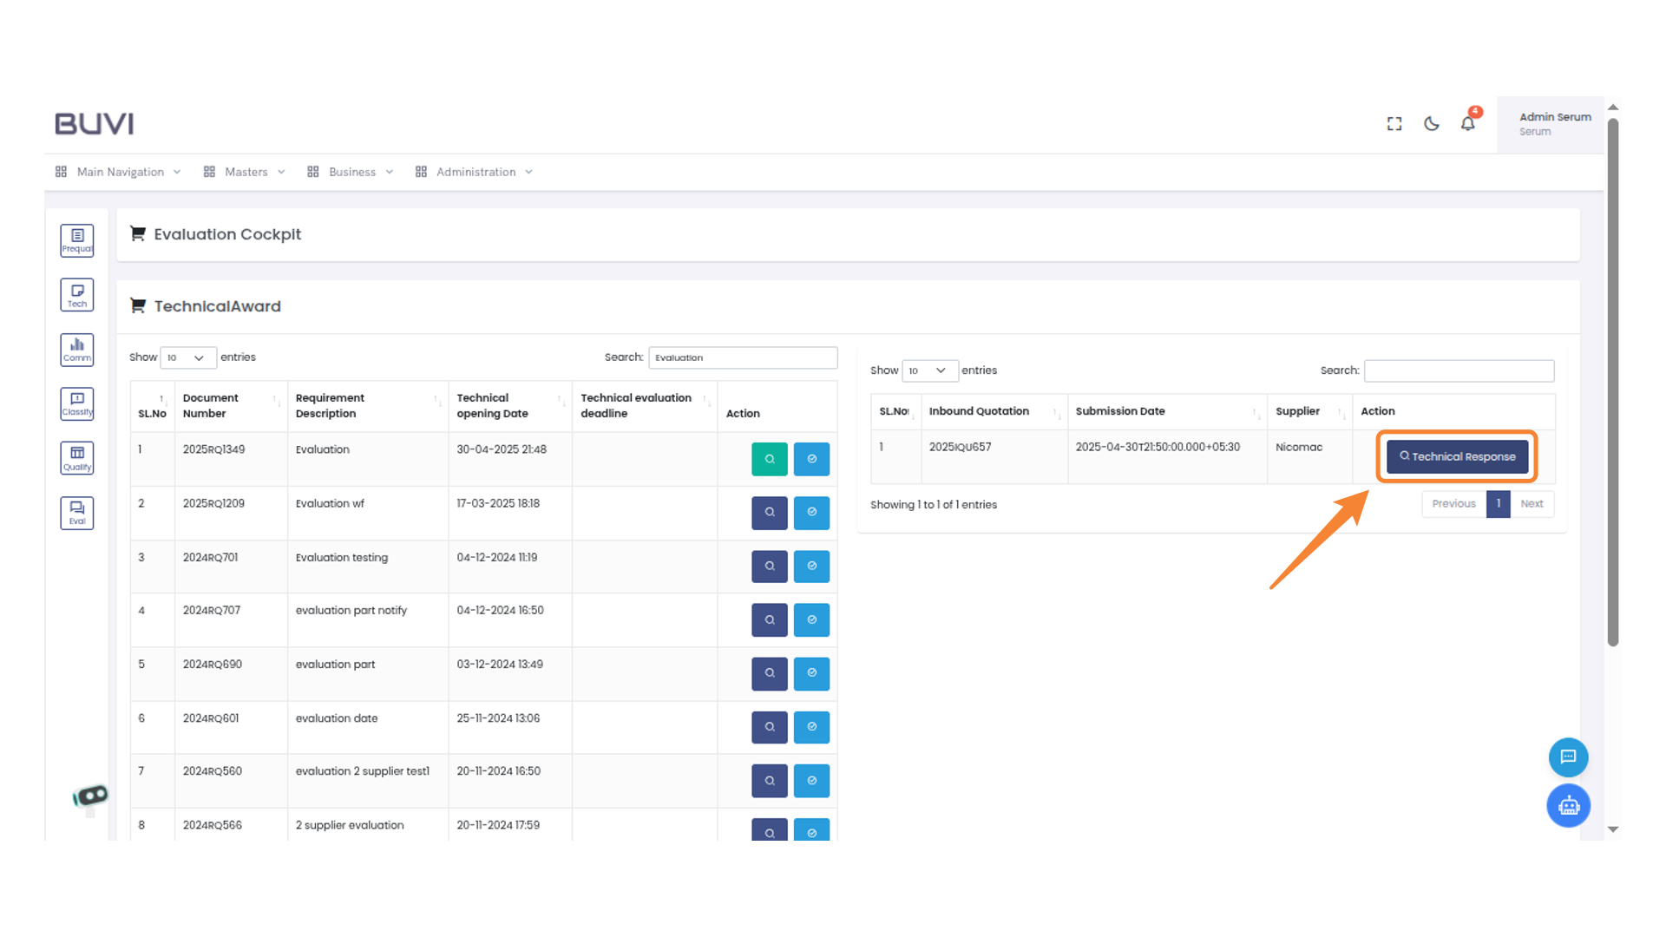Click the green search button for 2025RQ1349

click(769, 459)
